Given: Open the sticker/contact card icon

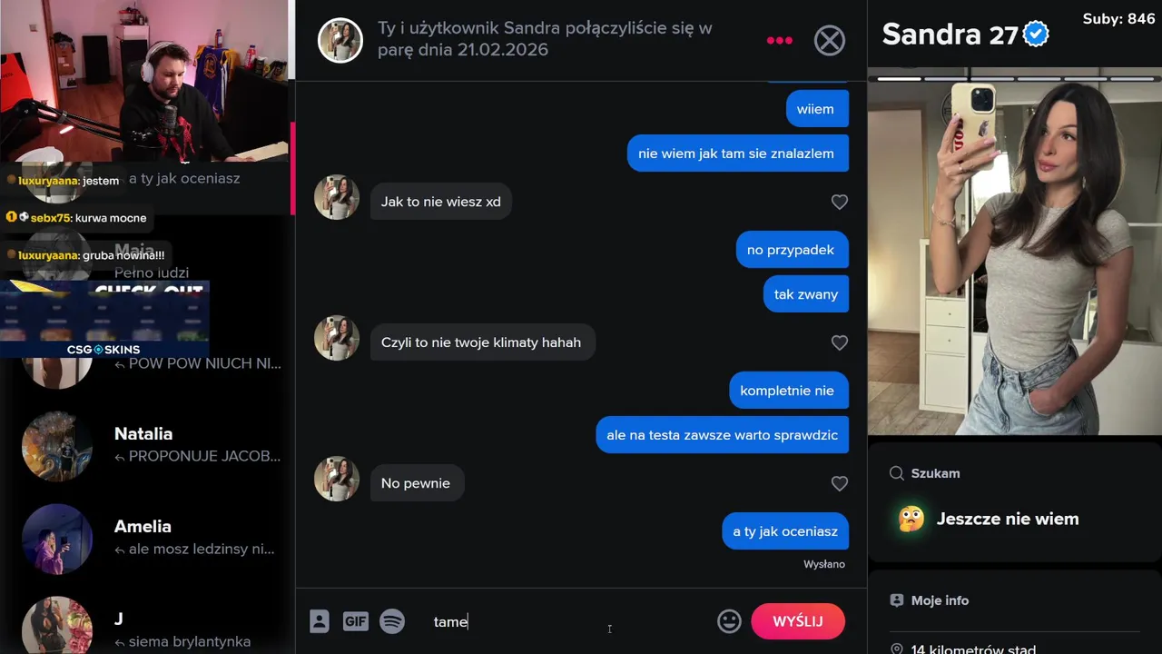Looking at the screenshot, I should (320, 621).
